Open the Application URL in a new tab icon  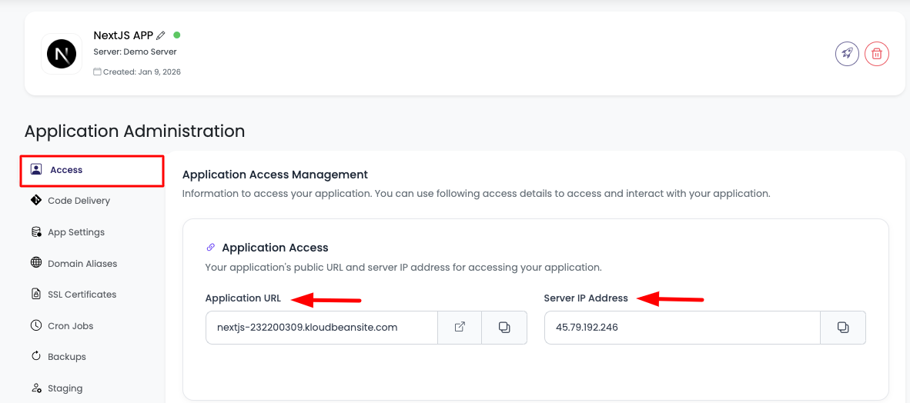[460, 328]
